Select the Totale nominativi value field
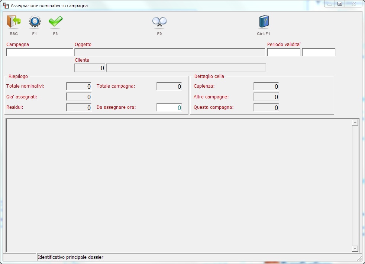 pos(79,86)
